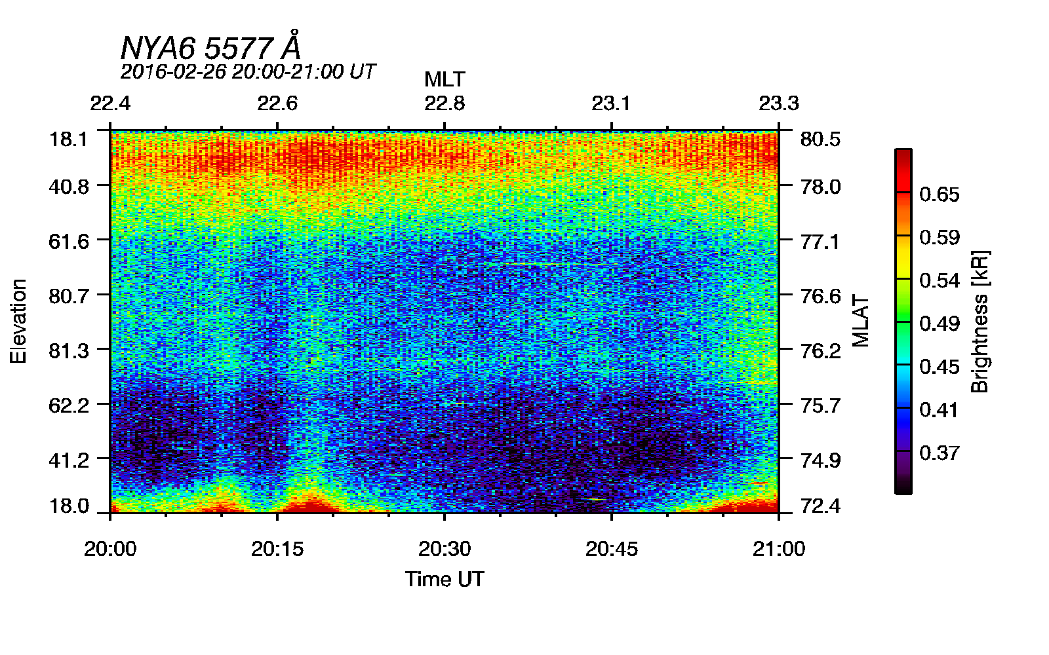
Task: Click colorbar value '0.49'
Action: (939, 324)
